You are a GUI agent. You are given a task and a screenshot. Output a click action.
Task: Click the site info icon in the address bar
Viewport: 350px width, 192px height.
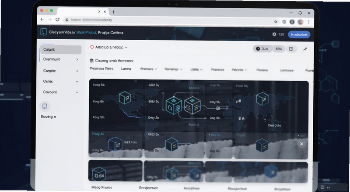[x=66, y=20]
